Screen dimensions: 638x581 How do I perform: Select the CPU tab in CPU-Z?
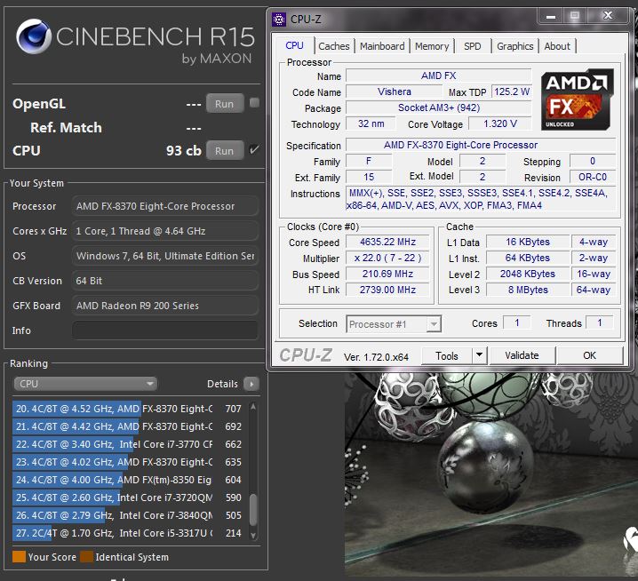coord(294,45)
